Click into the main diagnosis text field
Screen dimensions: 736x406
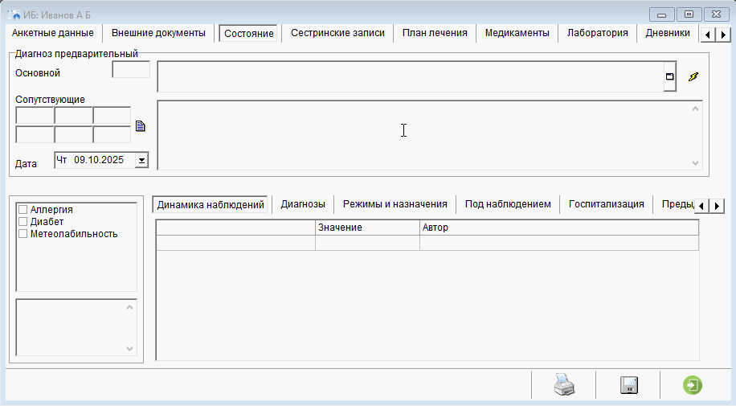[411, 76]
